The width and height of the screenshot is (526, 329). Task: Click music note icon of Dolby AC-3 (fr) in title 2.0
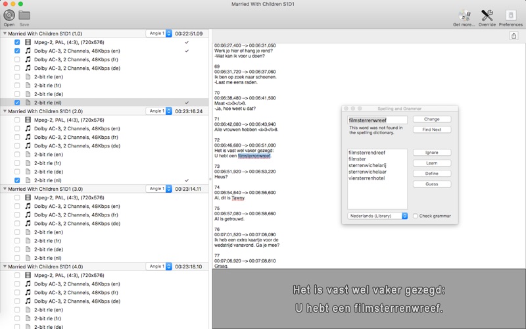point(28,137)
